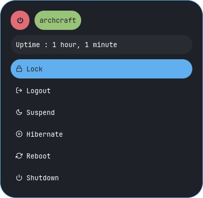Click the green archcraft hostname pill
Viewport: 203px width, 198px height.
pos(58,20)
